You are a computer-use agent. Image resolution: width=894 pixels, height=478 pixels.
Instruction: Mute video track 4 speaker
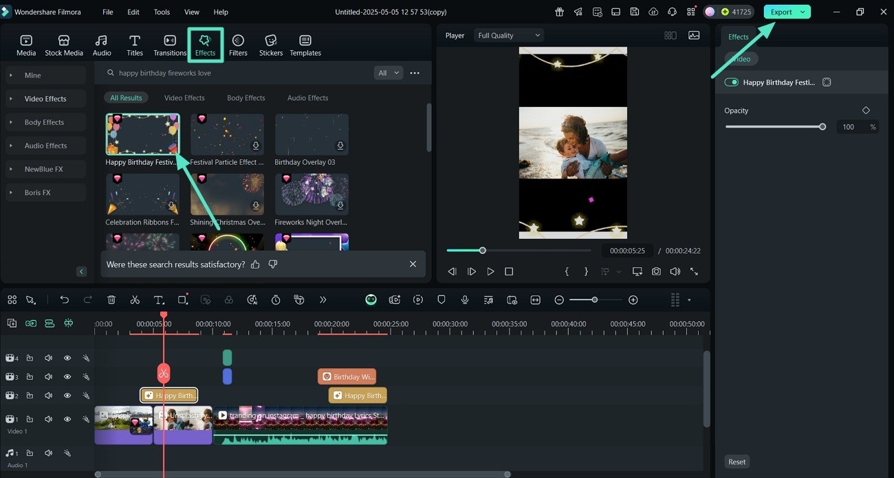click(x=49, y=358)
